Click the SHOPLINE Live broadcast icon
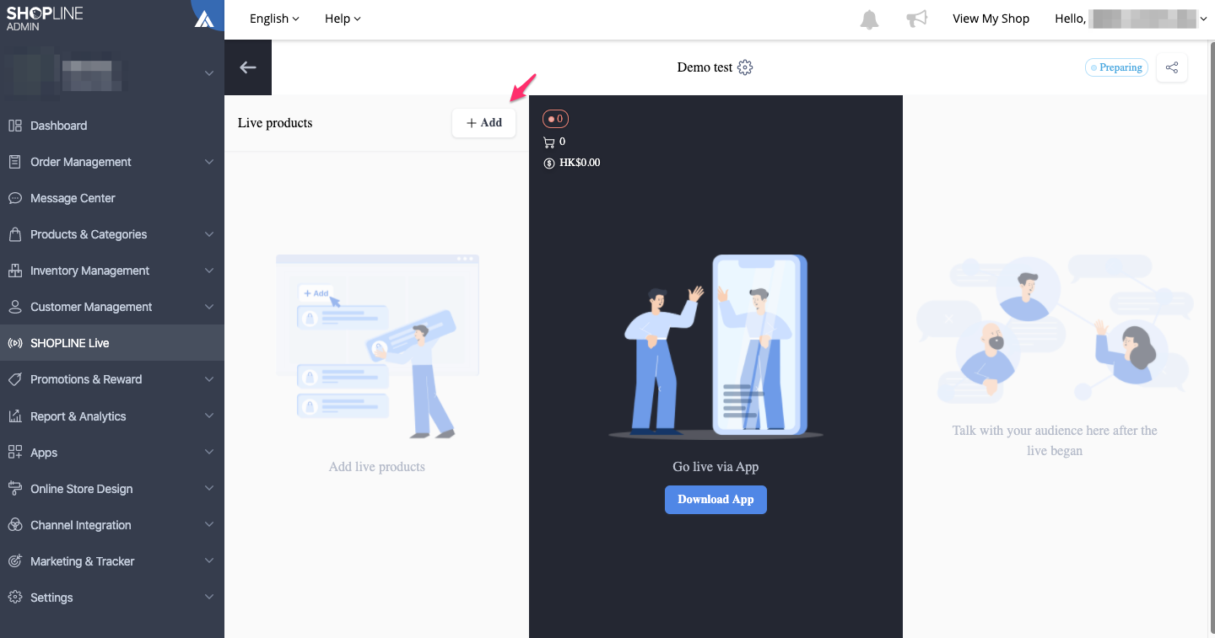 coord(15,343)
